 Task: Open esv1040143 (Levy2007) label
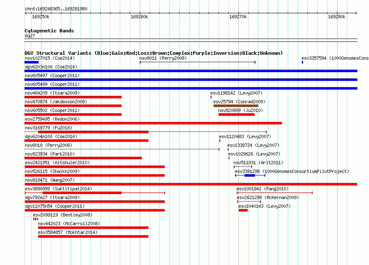click(x=265, y=206)
